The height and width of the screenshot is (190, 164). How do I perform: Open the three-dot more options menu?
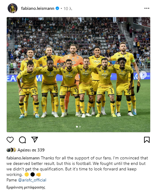pos(147,8)
